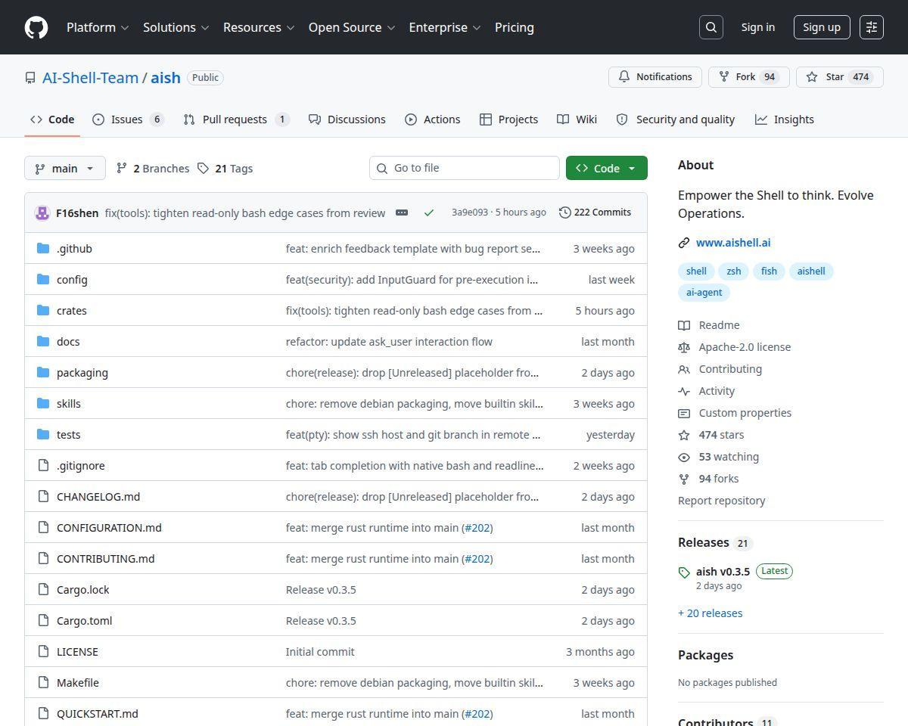
Task: Open the green Code dropdown button
Action: (x=607, y=168)
